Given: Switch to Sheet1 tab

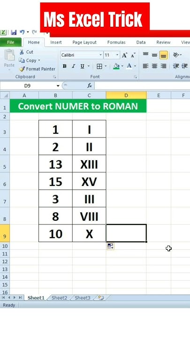Looking at the screenshot, I should coord(36,298).
